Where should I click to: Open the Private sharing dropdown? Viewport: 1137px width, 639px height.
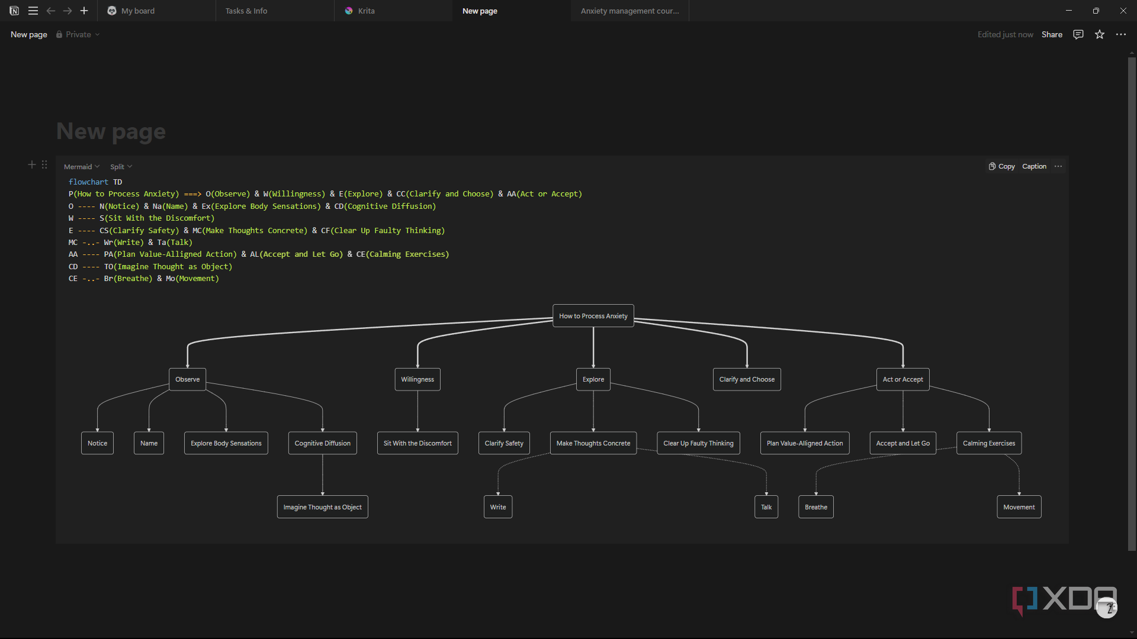click(x=78, y=34)
